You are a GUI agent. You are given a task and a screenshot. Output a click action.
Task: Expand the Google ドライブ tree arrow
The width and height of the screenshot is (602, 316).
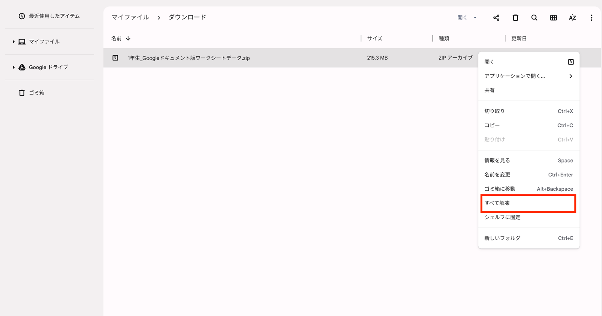point(14,67)
